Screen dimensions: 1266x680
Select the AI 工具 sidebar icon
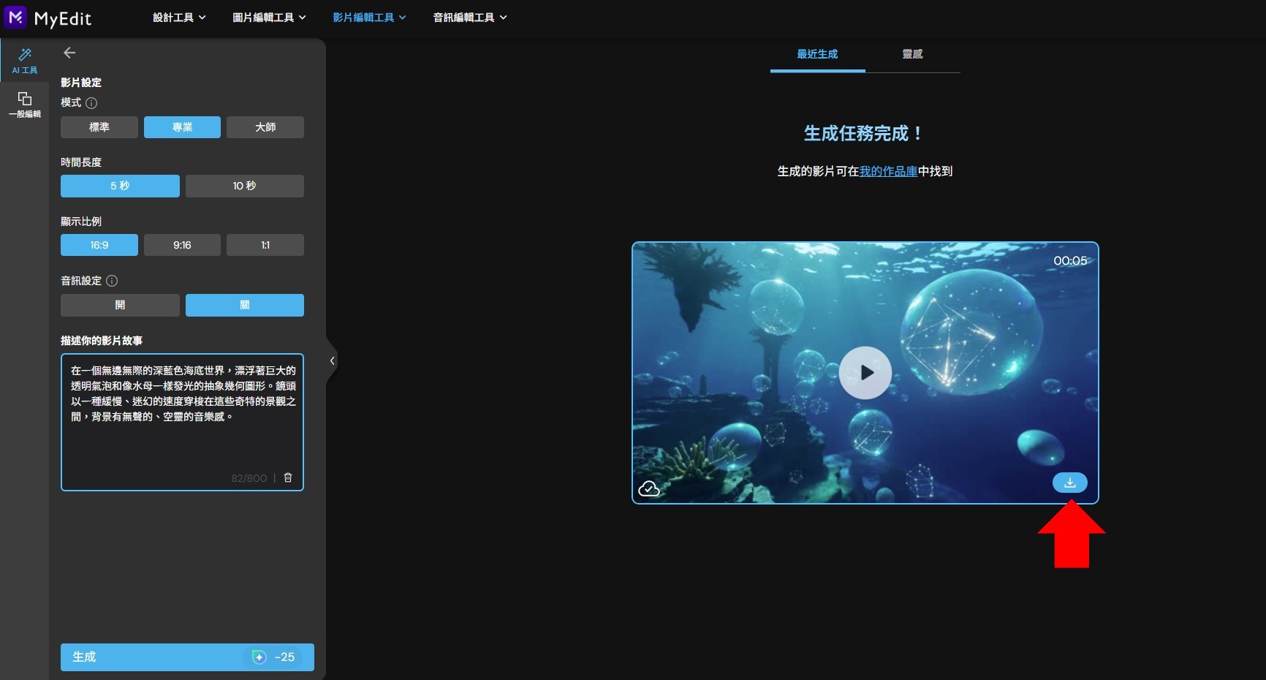pyautogui.click(x=25, y=61)
